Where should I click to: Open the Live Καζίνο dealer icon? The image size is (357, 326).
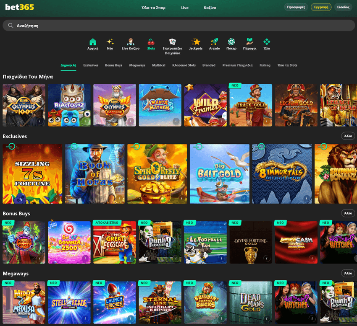click(131, 42)
